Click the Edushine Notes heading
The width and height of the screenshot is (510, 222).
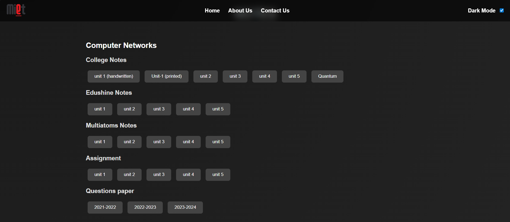point(109,93)
